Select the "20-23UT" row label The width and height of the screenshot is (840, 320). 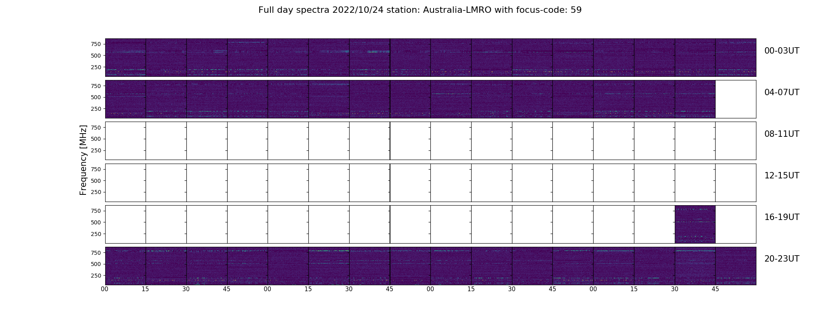pyautogui.click(x=782, y=259)
